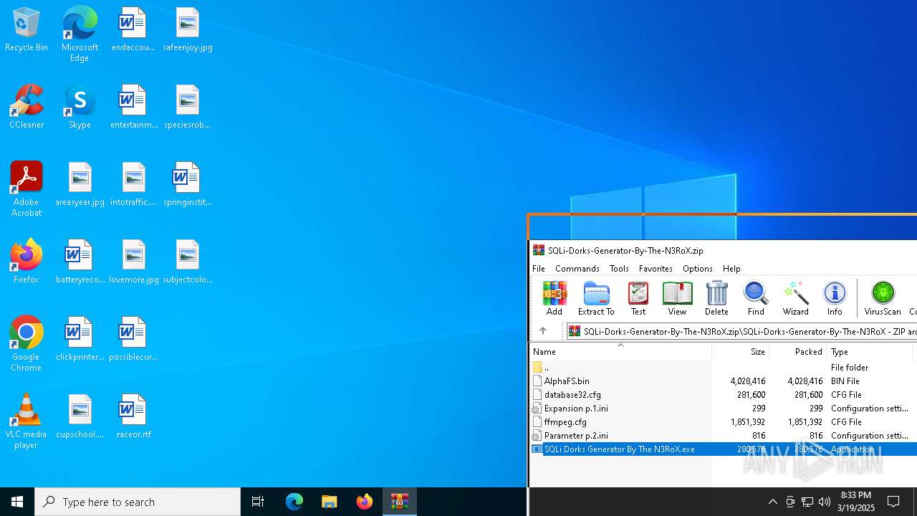The width and height of the screenshot is (917, 516).
Task: Sort list by Size column header
Action: (x=741, y=352)
